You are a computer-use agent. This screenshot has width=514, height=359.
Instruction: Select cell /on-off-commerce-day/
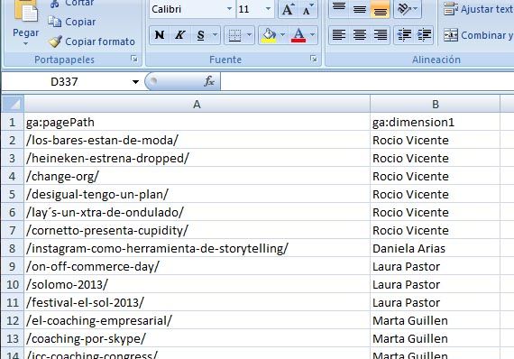click(x=197, y=267)
